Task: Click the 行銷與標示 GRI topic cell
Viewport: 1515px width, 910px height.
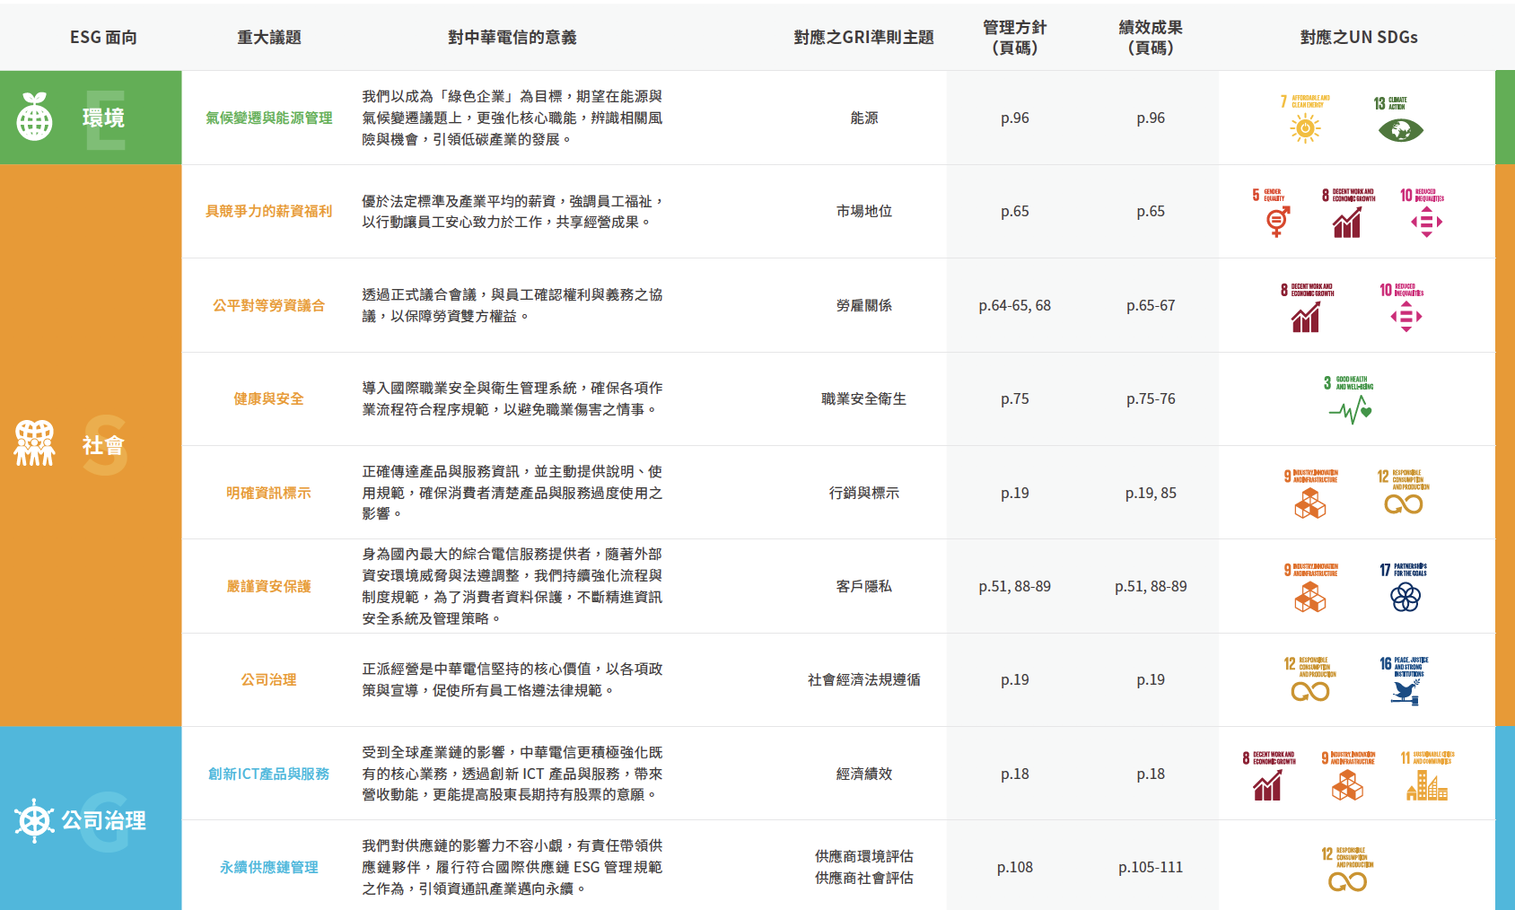Action: [x=864, y=493]
